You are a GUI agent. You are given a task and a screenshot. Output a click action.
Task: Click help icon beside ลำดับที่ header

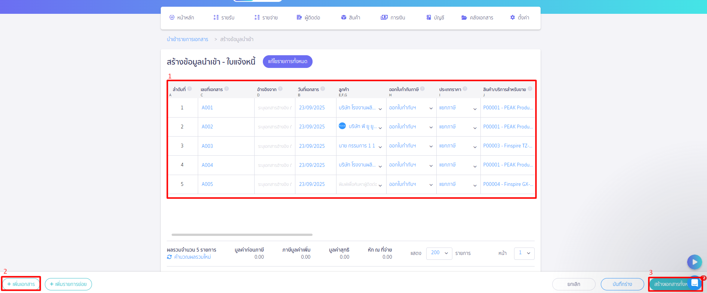coord(190,89)
